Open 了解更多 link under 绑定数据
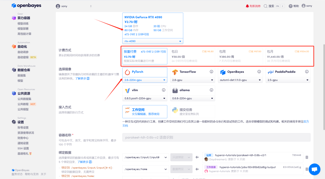Screen dimensions: 325x179 pos(85,162)
